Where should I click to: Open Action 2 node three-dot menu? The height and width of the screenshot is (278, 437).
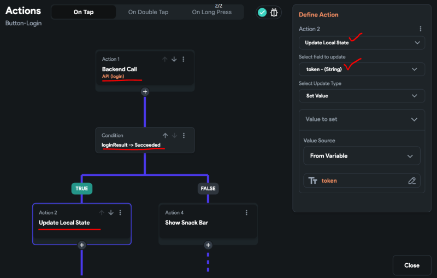(x=120, y=213)
